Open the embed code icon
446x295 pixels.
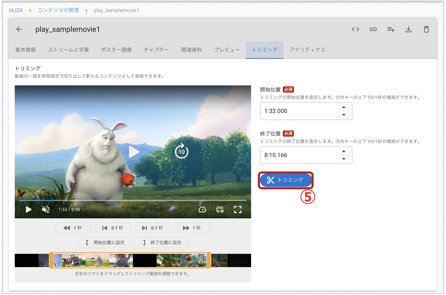(x=355, y=29)
